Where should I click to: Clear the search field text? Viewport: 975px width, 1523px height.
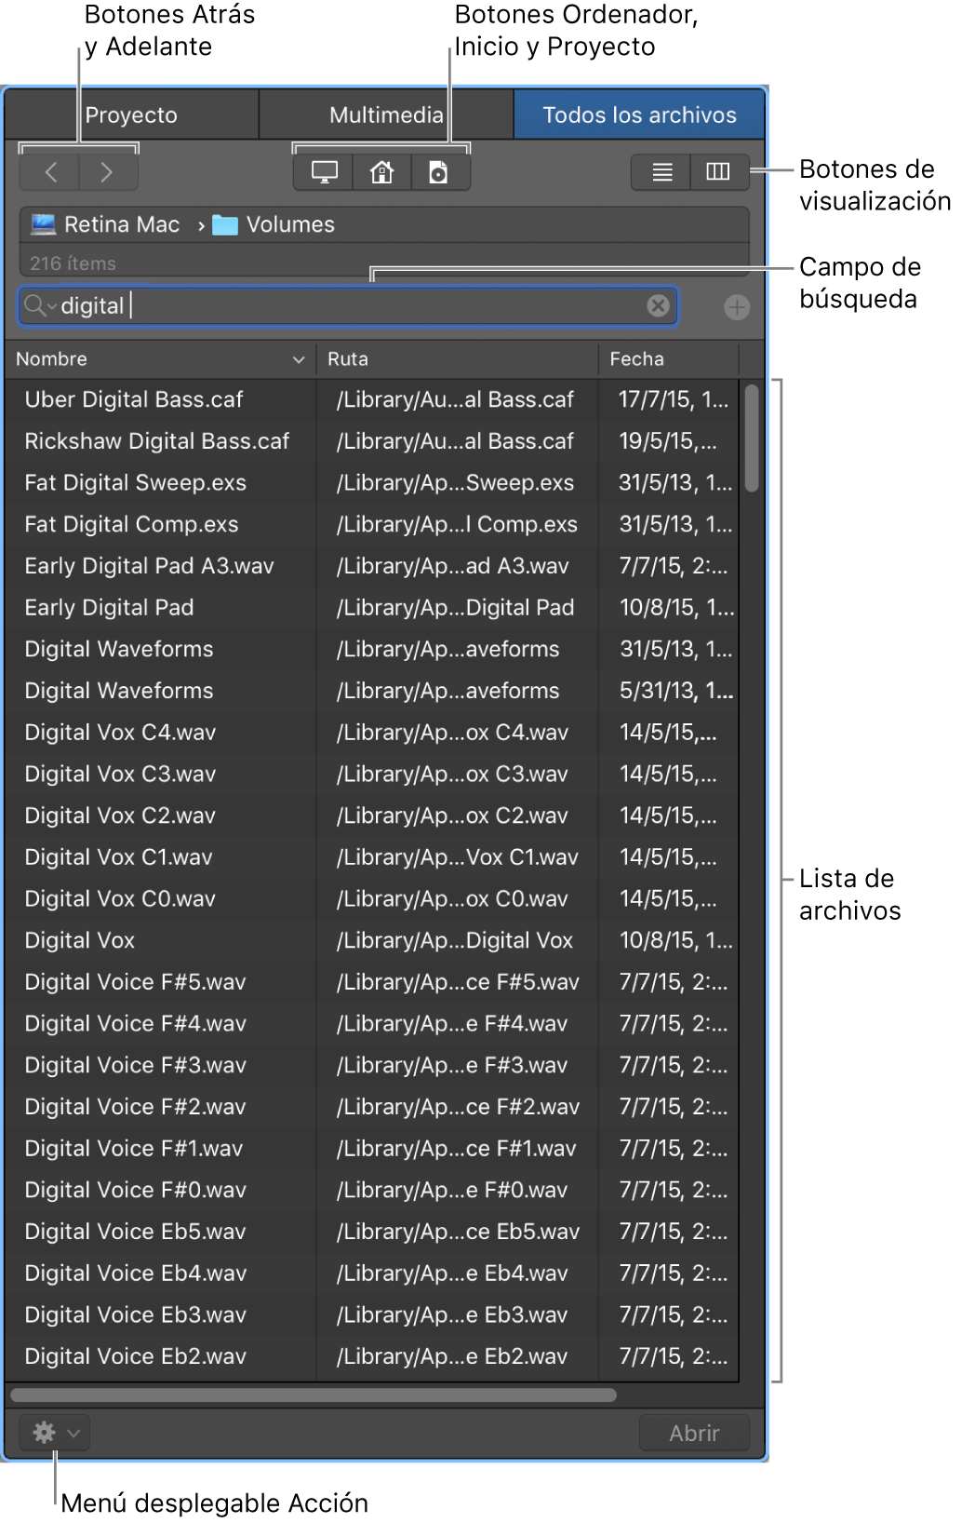click(x=658, y=306)
